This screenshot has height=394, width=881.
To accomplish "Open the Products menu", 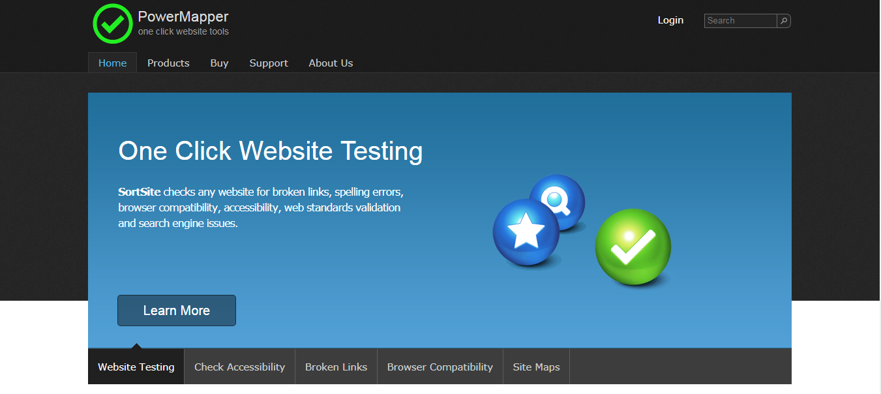I will coord(168,63).
